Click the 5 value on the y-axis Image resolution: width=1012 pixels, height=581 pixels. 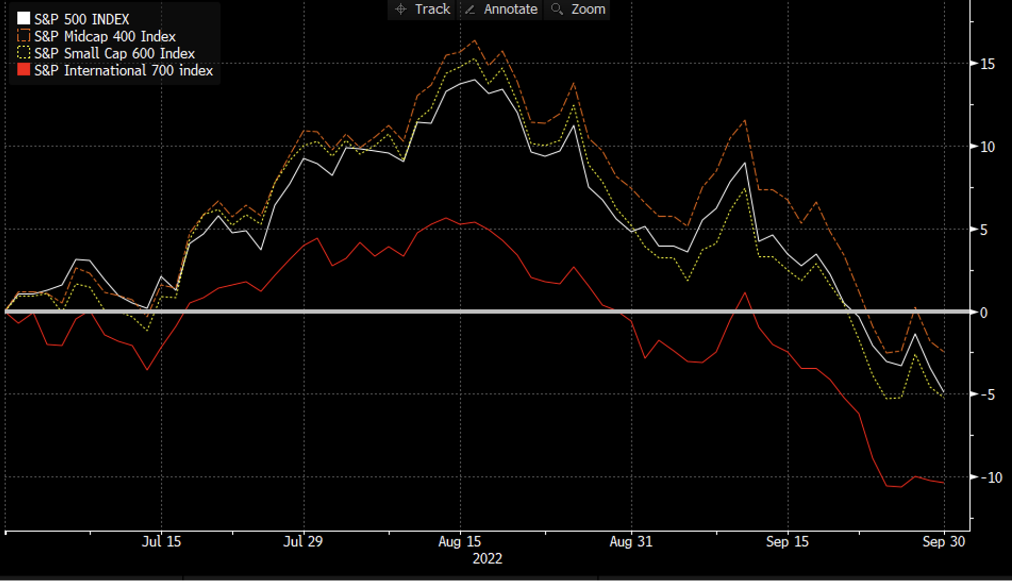(x=984, y=230)
